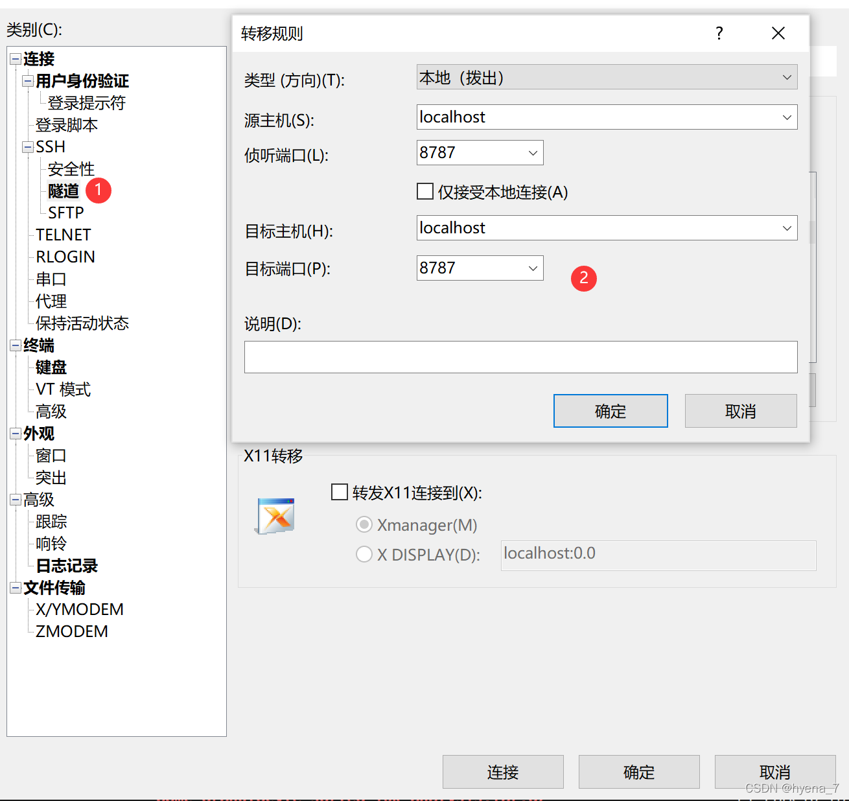Screen dimensions: 849x801
Task: Select SFTP in the tree
Action: (66, 213)
